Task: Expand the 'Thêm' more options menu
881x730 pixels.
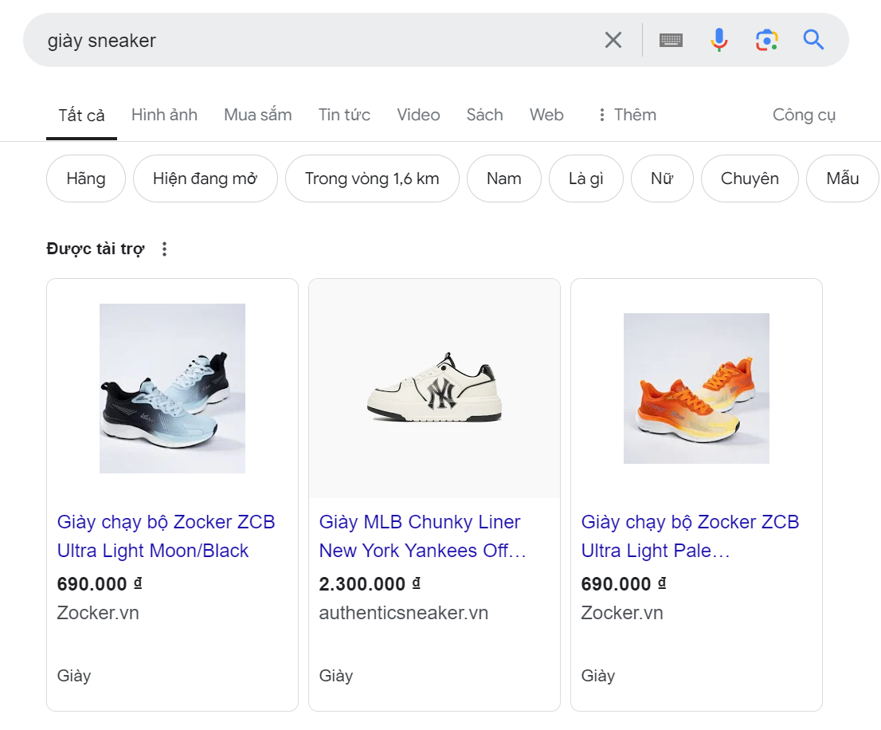Action: pyautogui.click(x=628, y=115)
